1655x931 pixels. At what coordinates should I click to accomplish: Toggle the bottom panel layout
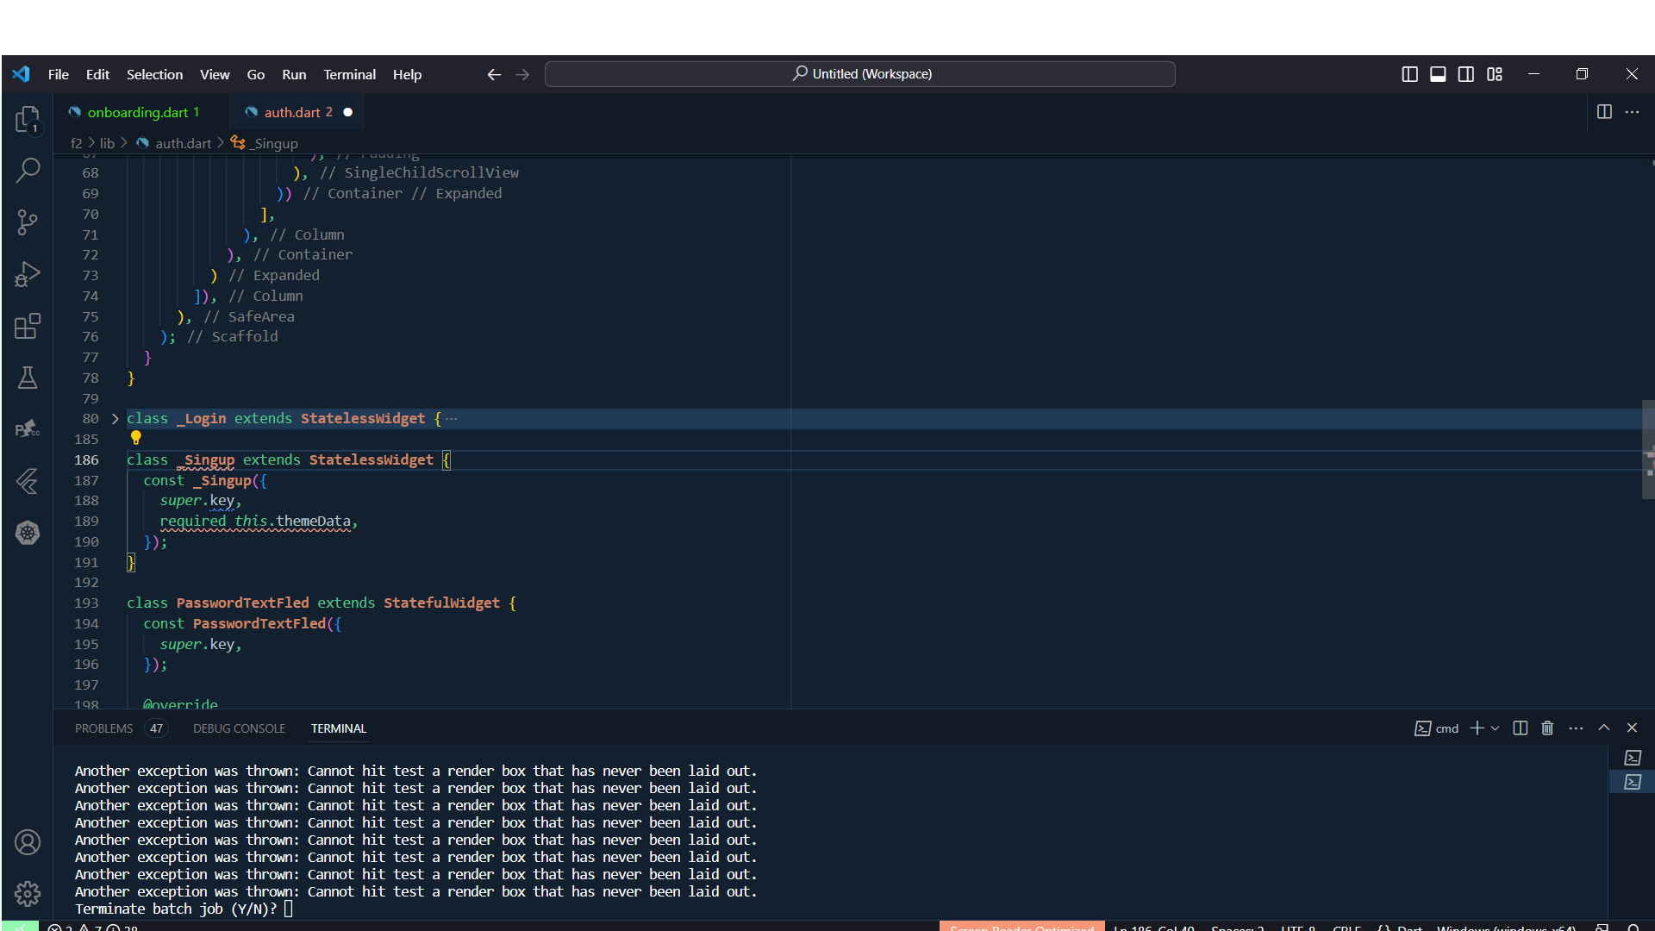click(x=1438, y=74)
